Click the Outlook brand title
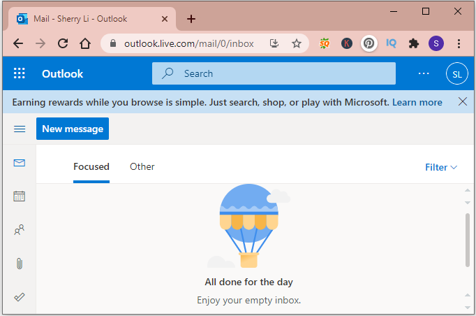Image resolution: width=476 pixels, height=316 pixels. coord(63,73)
